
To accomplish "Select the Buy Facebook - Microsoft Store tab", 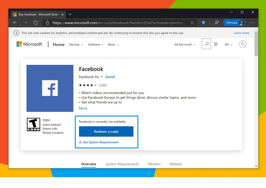I will [x=38, y=14].
